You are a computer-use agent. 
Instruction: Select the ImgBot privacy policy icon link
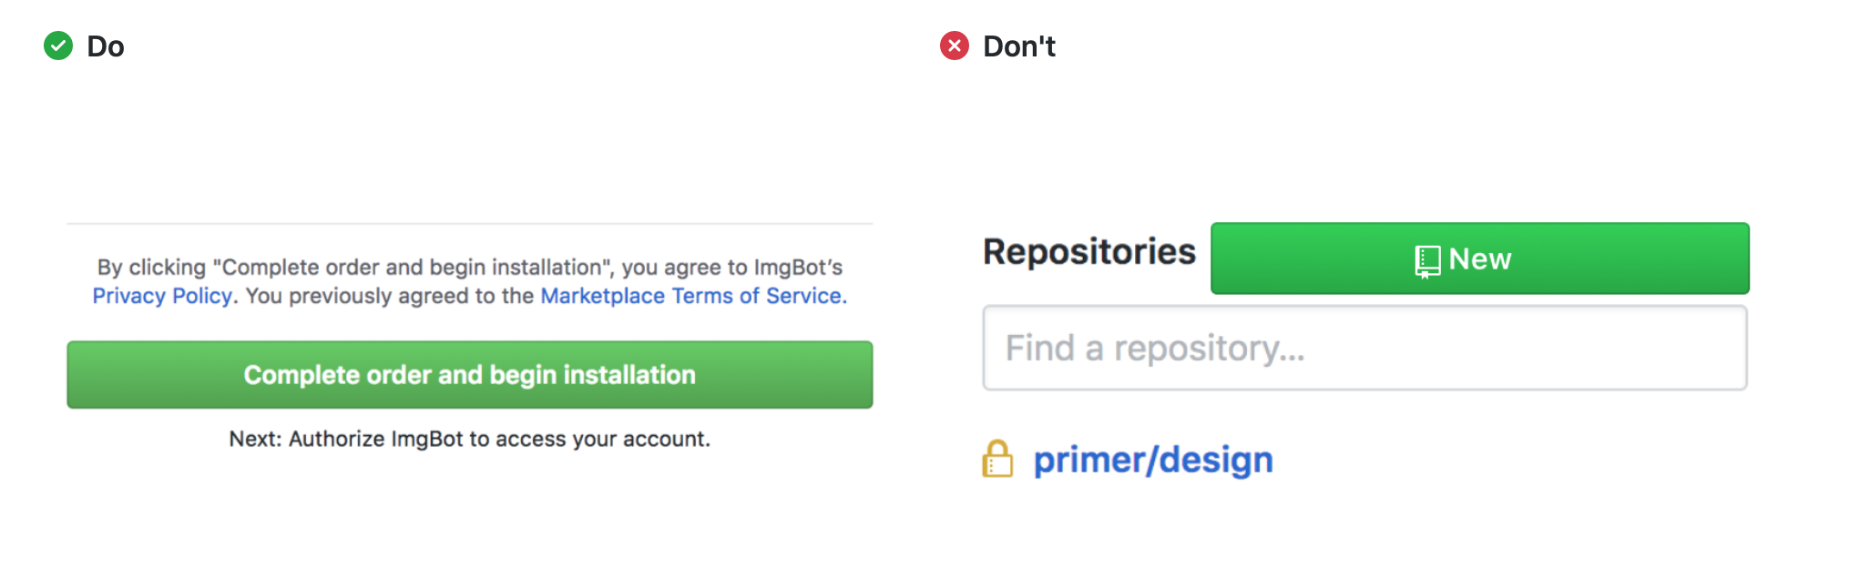[162, 295]
